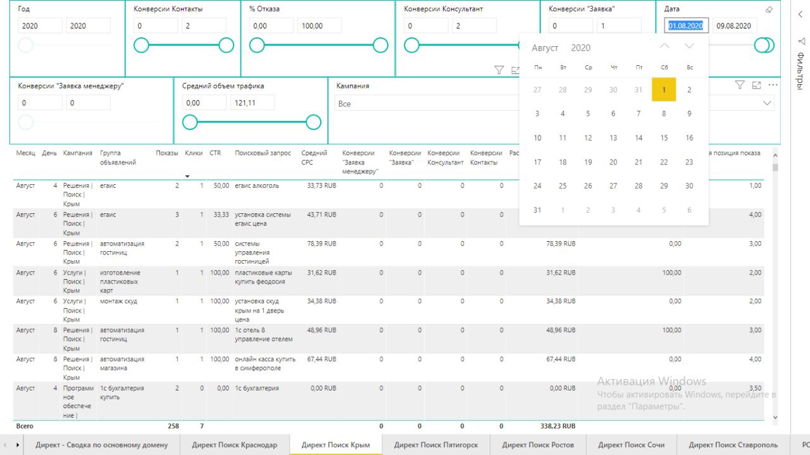Open the Директ Поиск Ростов tab
Screen dimensions: 810x455
[x=538, y=445]
